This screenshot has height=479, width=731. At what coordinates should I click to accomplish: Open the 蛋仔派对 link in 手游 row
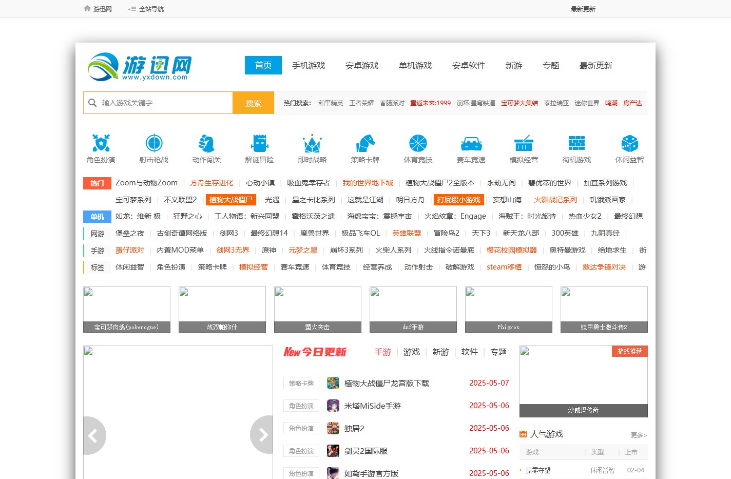point(130,250)
